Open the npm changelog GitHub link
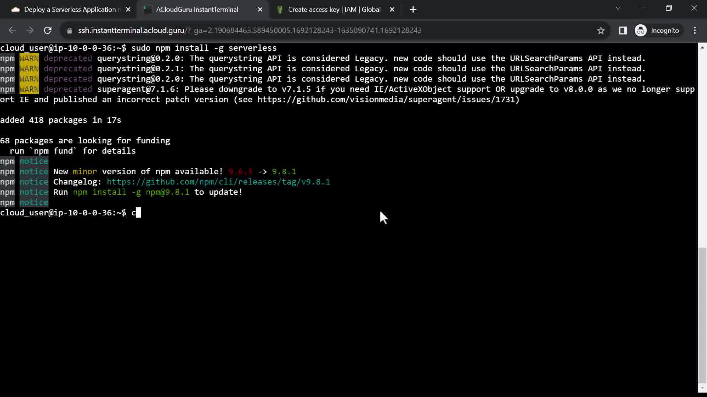 (x=218, y=182)
